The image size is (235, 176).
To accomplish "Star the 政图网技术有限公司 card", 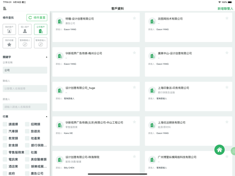I will pyautogui.click(x=227, y=18).
